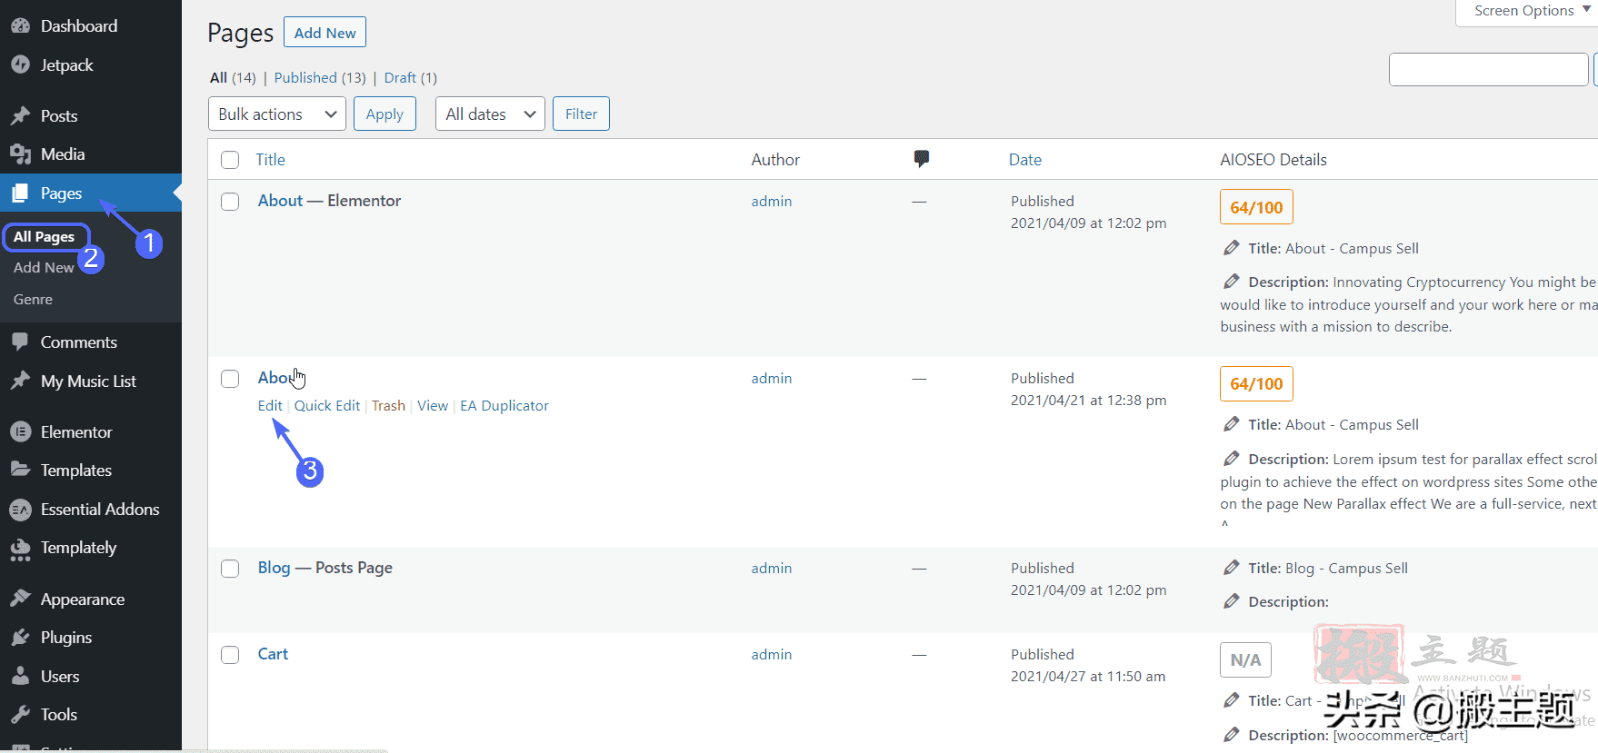This screenshot has width=1598, height=753.
Task: Sort pages by Title column header
Action: pyautogui.click(x=270, y=159)
